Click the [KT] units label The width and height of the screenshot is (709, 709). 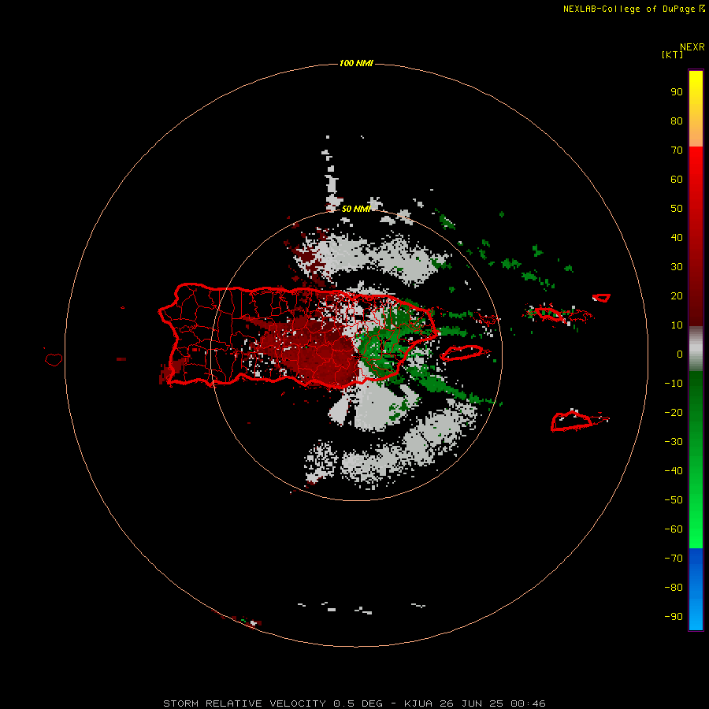pyautogui.click(x=672, y=54)
